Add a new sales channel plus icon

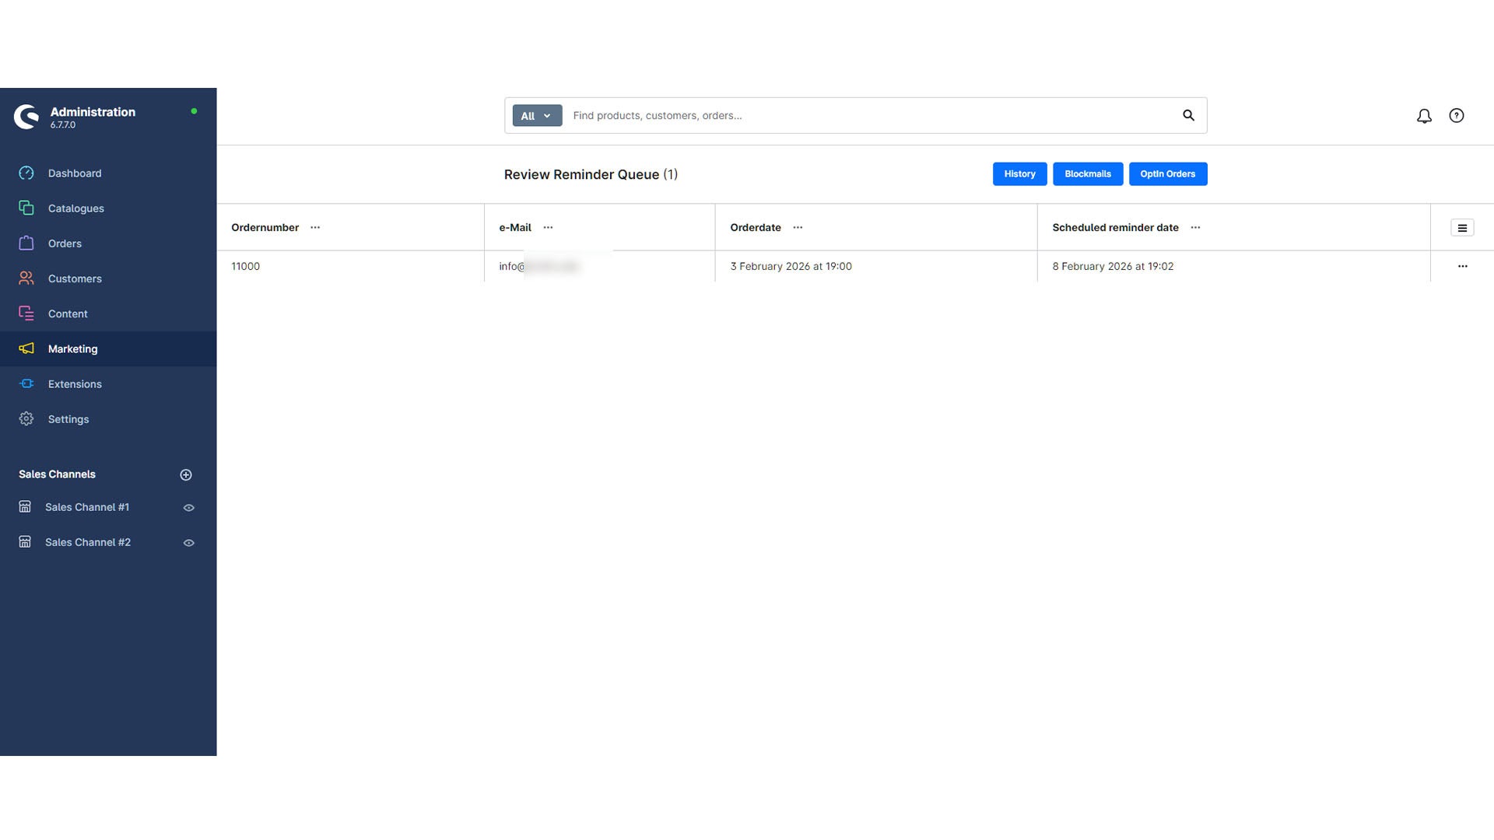tap(186, 474)
